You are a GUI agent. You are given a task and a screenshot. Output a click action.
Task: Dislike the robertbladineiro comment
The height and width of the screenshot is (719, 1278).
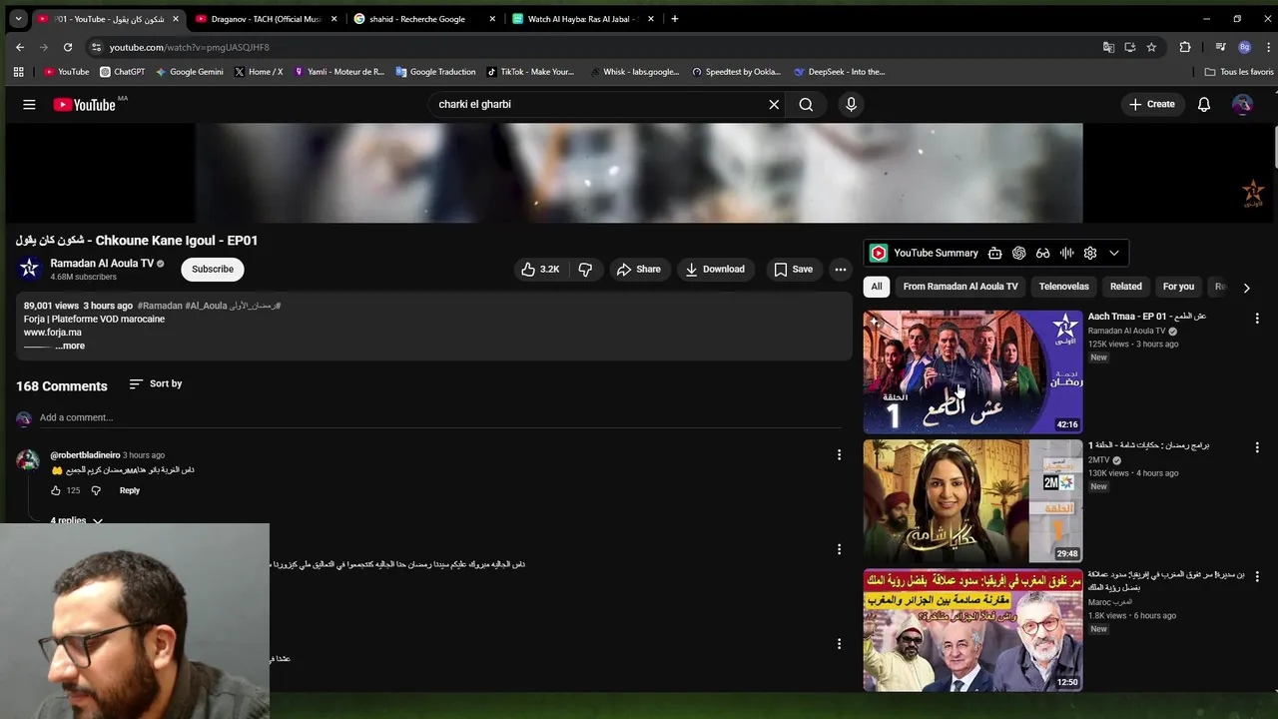coord(96,490)
